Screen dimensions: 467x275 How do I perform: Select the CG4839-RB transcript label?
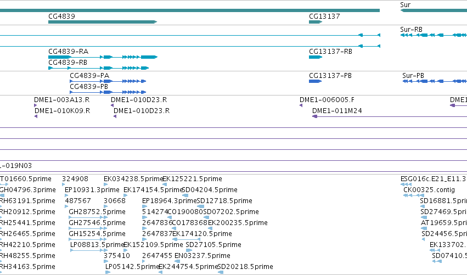click(x=68, y=63)
